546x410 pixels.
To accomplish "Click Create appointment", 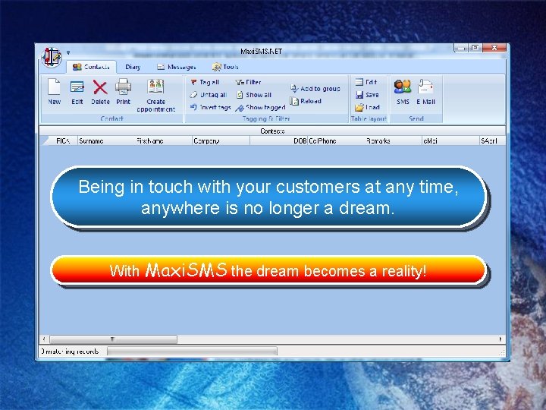I will 155,95.
